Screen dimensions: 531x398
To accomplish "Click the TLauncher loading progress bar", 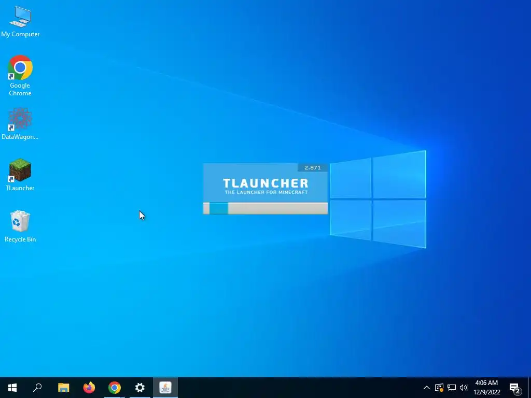I will [265, 208].
